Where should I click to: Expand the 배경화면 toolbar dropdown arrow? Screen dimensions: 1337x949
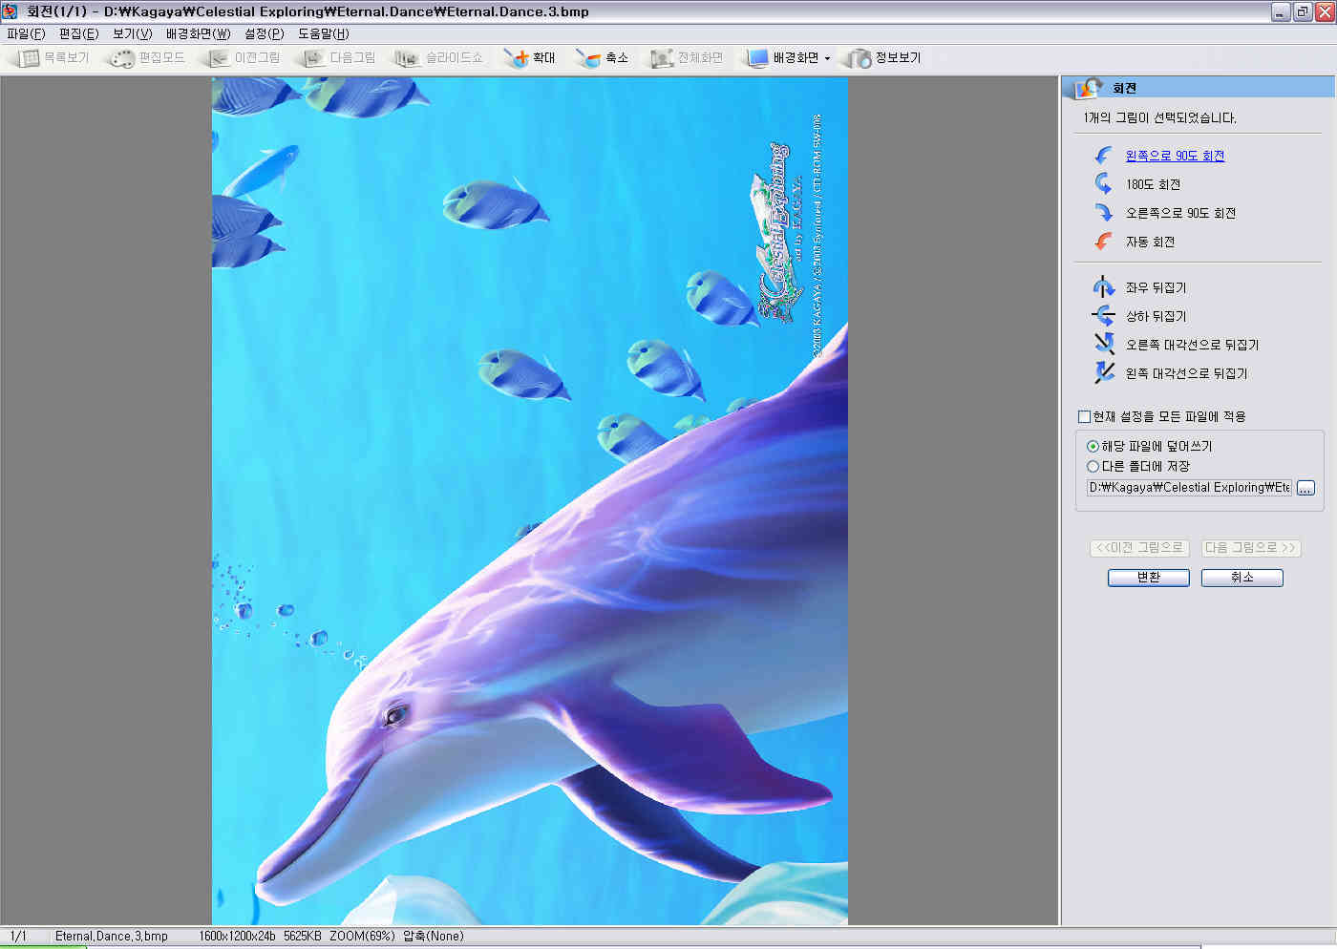coord(827,58)
